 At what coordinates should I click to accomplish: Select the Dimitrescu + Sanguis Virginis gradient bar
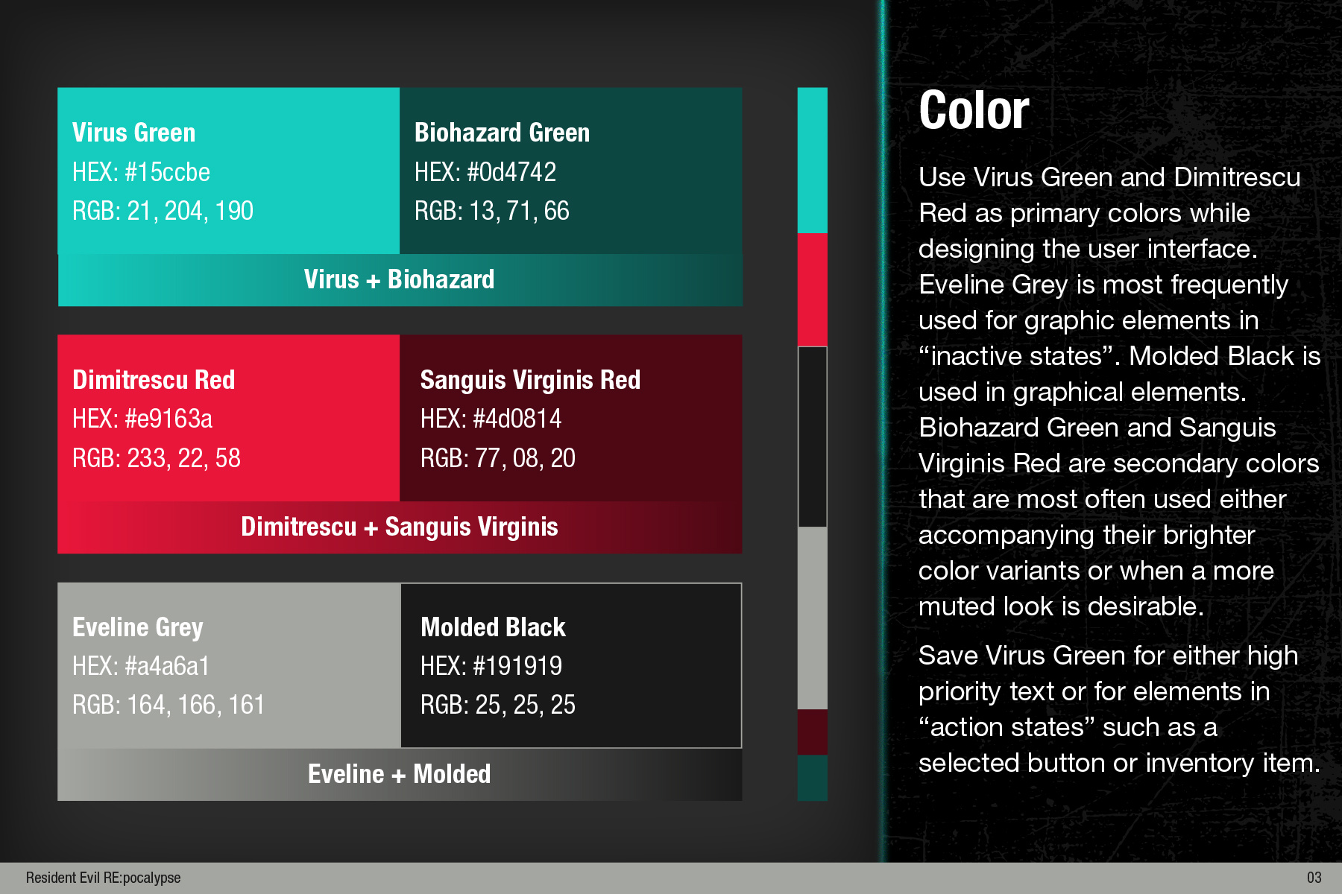tap(400, 527)
